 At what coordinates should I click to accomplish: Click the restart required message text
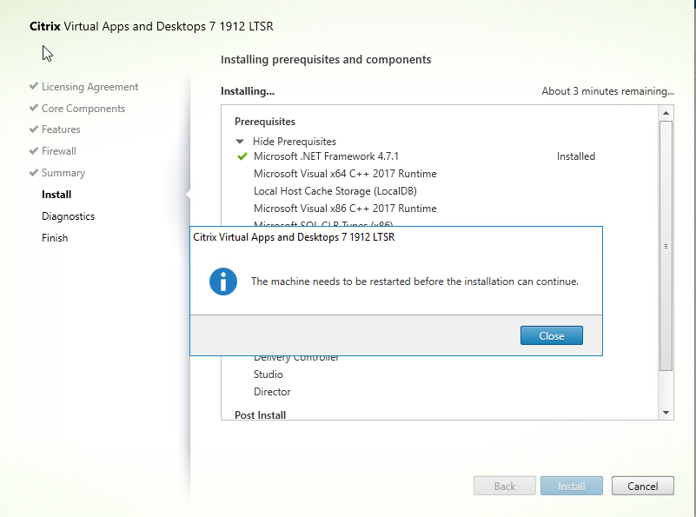(414, 282)
